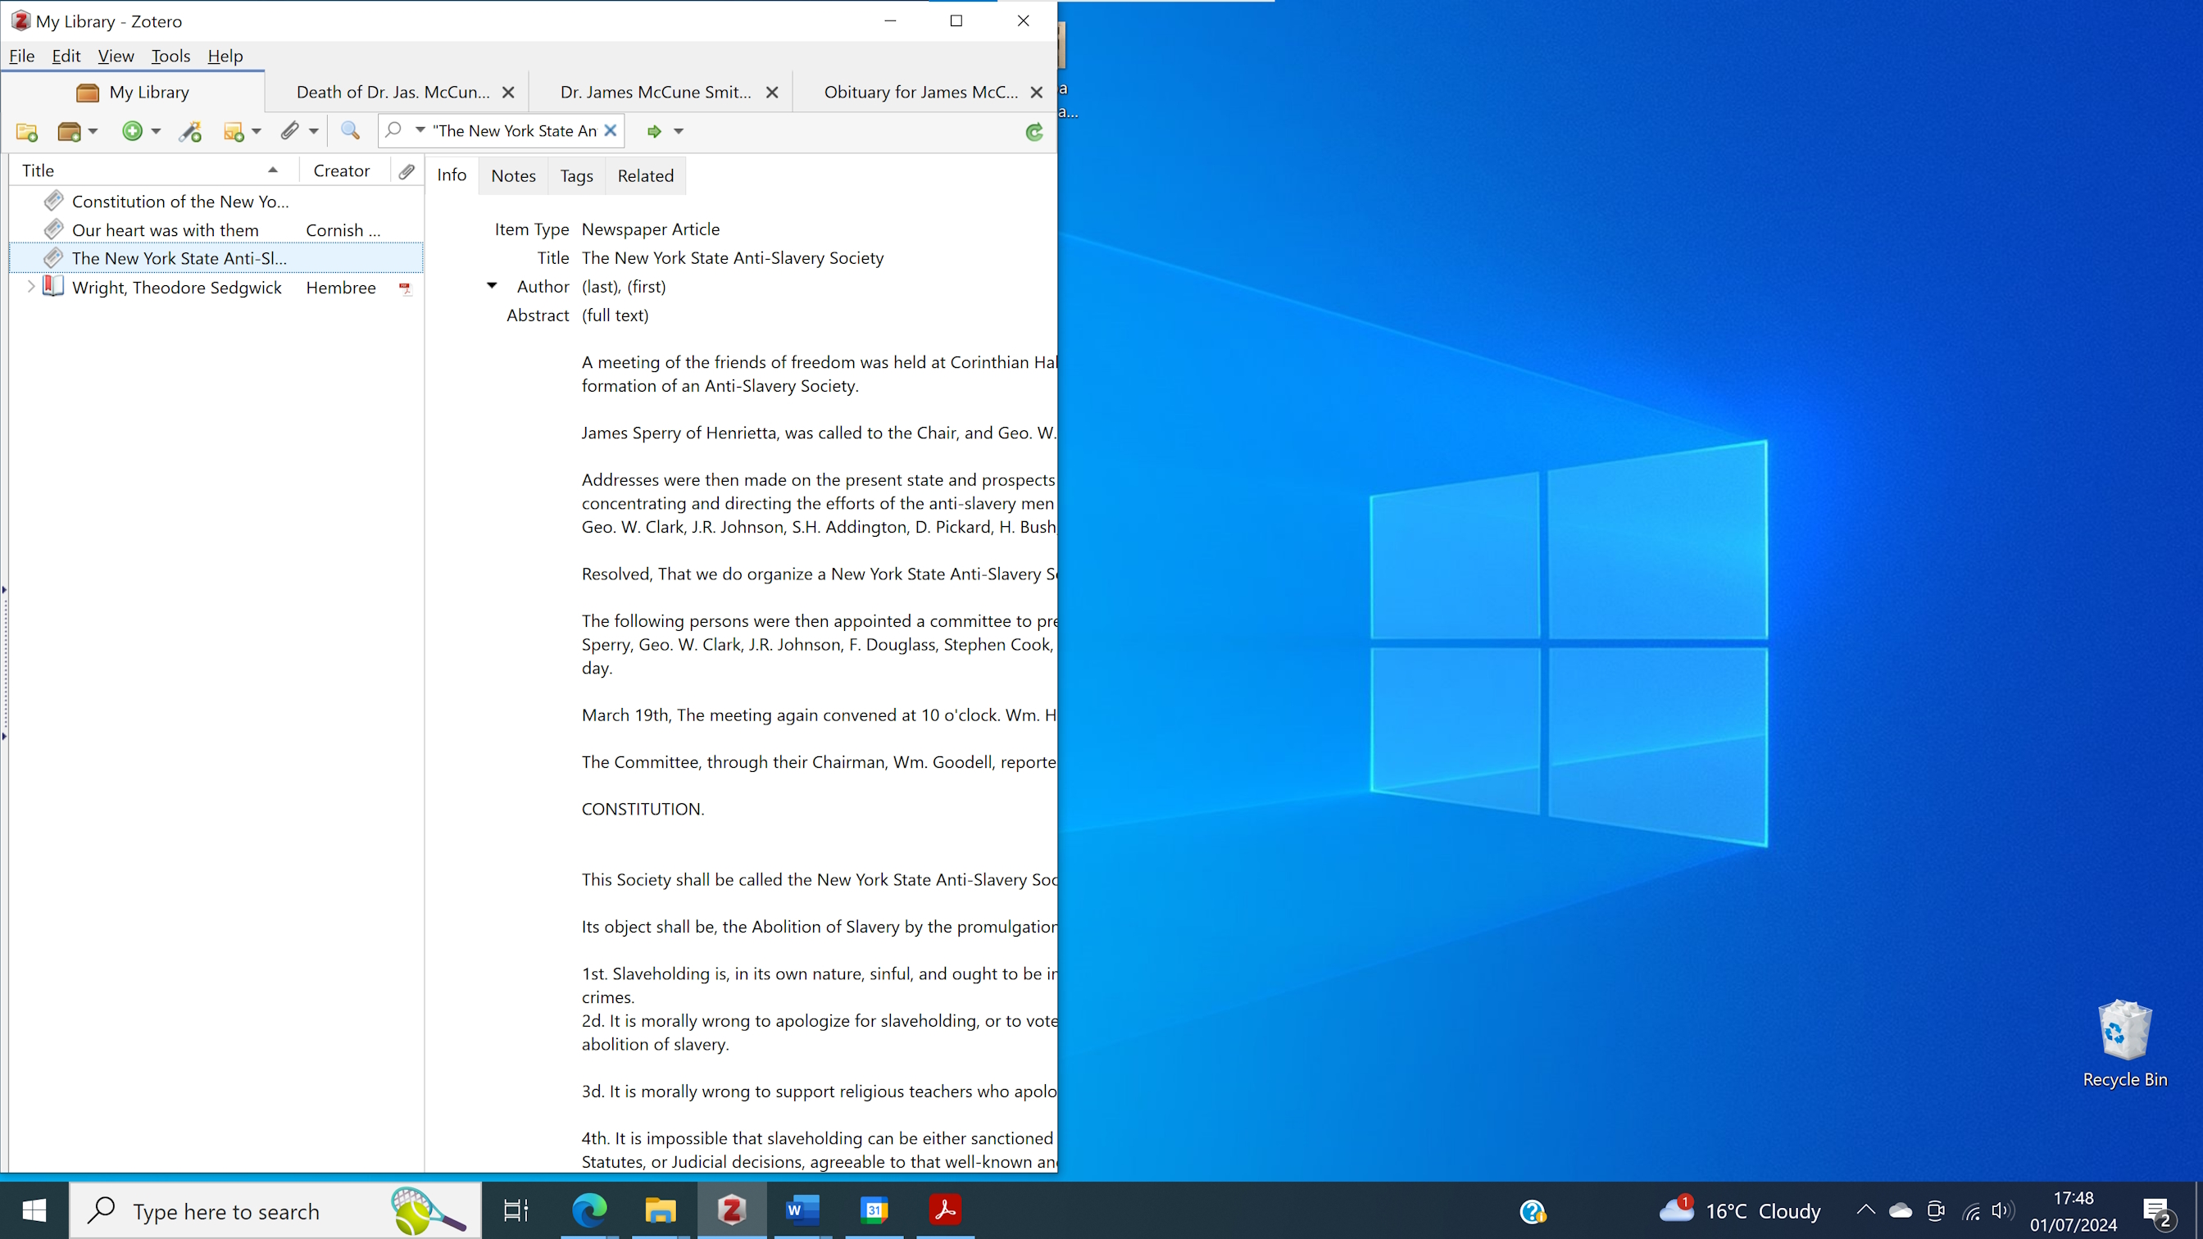Open Microsoft Word from the taskbar
Viewport: 2203px width, 1239px height.
802,1210
